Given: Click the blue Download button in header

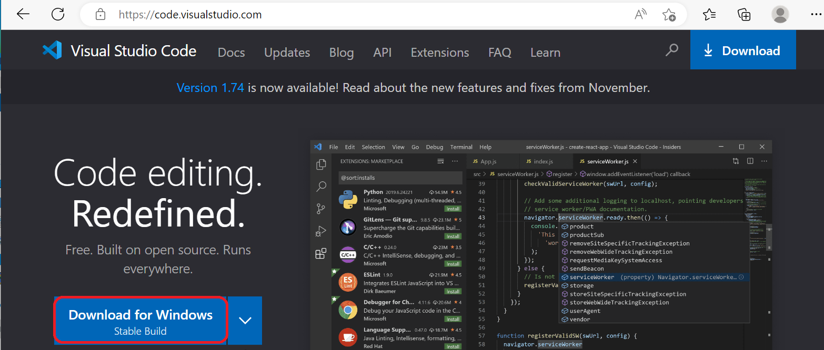Looking at the screenshot, I should point(743,50).
